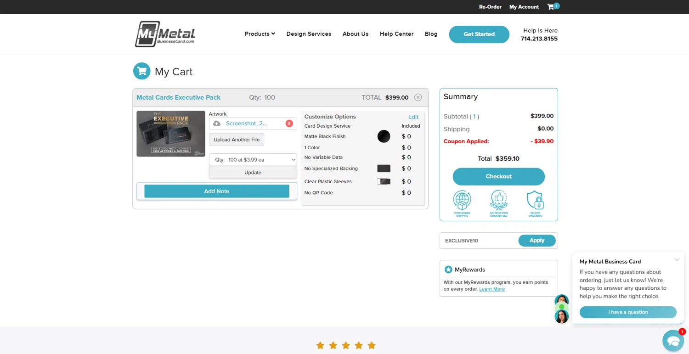Click the Shipping $0.00 value
The width and height of the screenshot is (689, 354).
click(x=546, y=129)
